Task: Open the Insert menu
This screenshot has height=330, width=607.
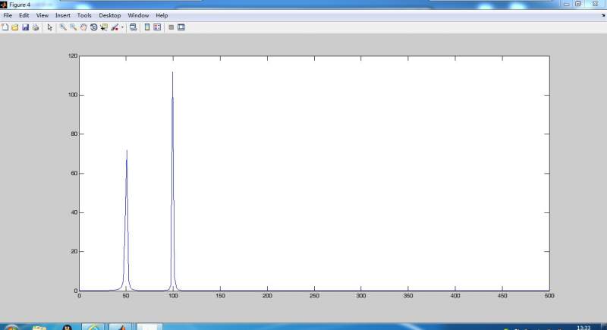Action: 63,15
